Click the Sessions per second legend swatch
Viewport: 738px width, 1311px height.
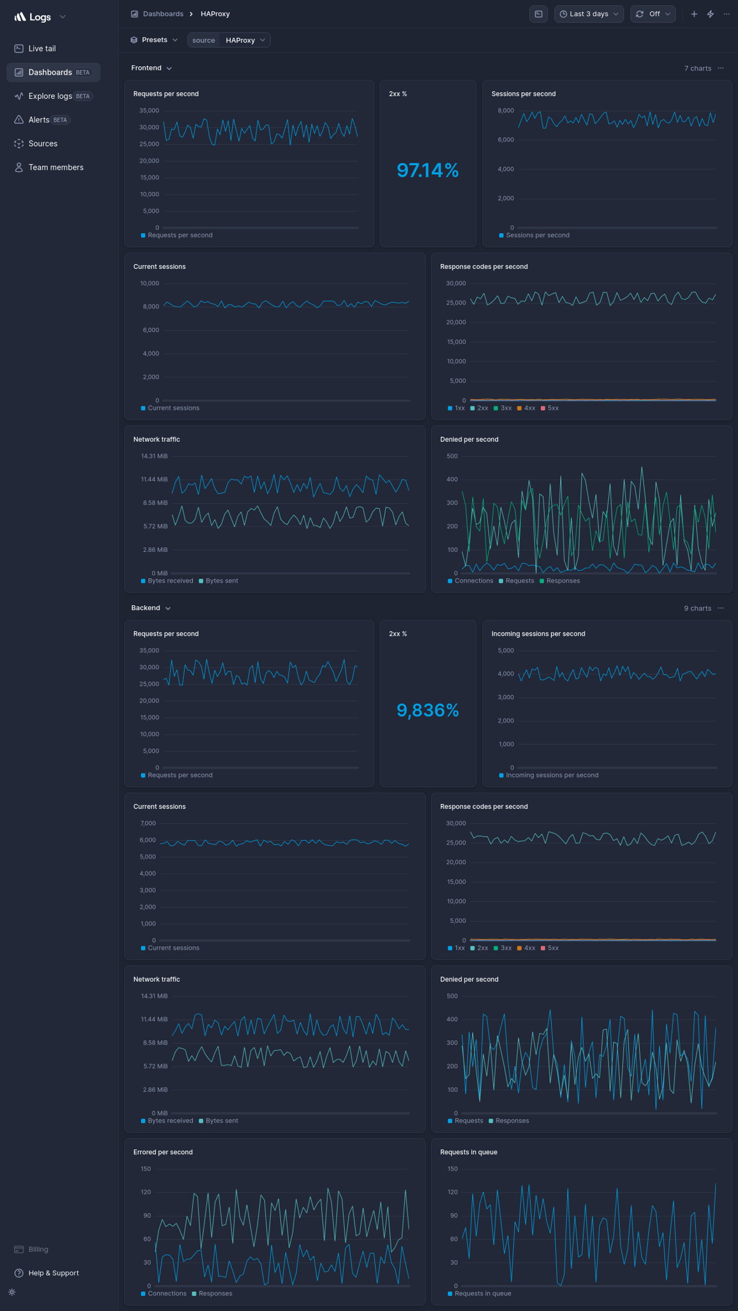tap(501, 235)
